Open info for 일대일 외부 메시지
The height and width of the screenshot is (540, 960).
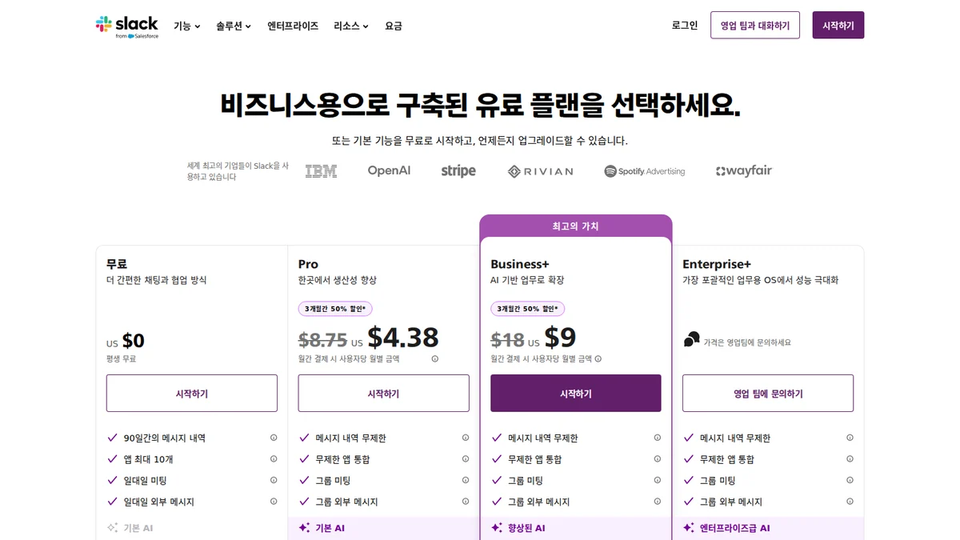pyautogui.click(x=274, y=502)
